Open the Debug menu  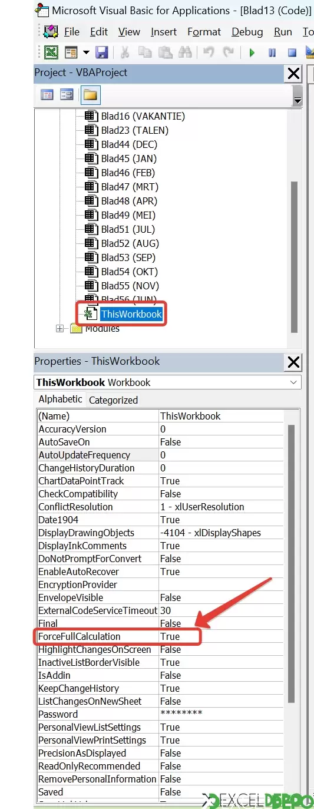coord(247,32)
